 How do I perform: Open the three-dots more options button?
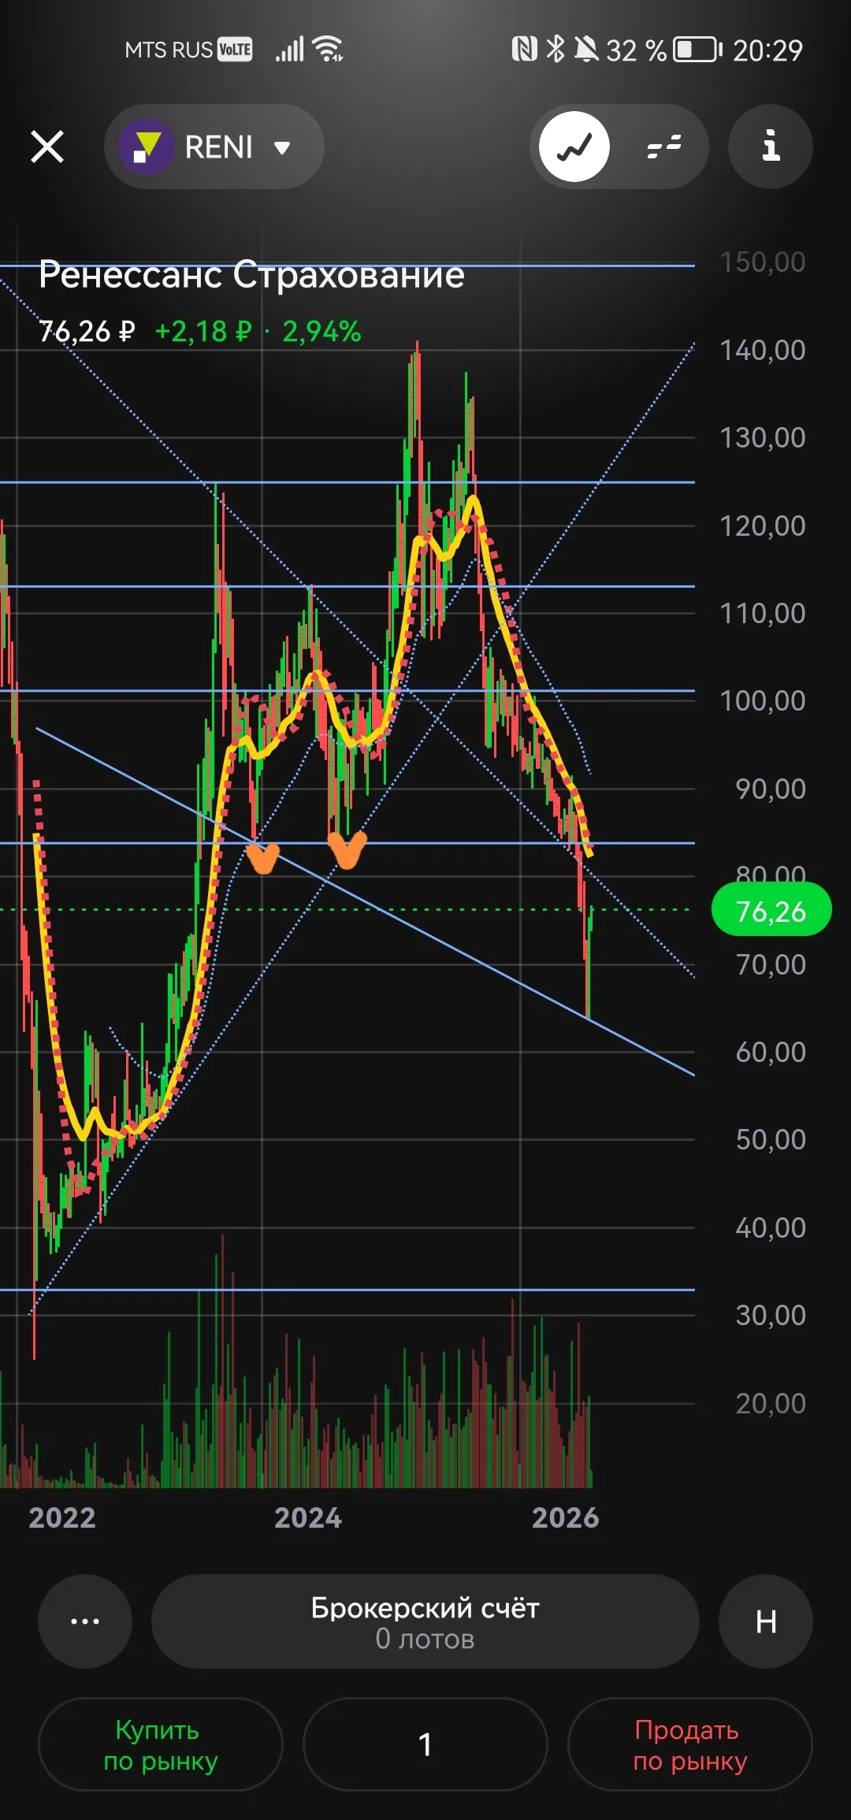pyautogui.click(x=85, y=1621)
